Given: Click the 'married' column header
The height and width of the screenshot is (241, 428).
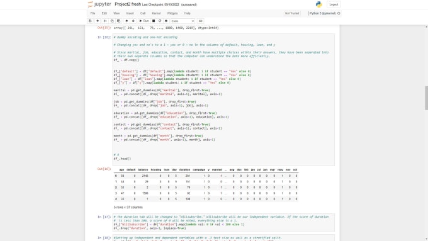Looking at the screenshot, I should coord(217,170).
